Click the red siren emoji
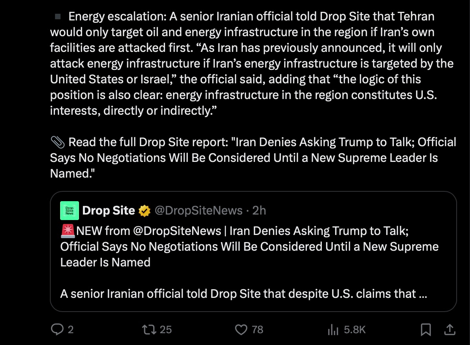470x345 pixels. coord(68,231)
